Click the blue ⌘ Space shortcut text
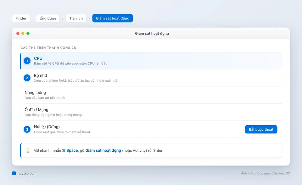The width and height of the screenshot is (302, 185). 70,150
